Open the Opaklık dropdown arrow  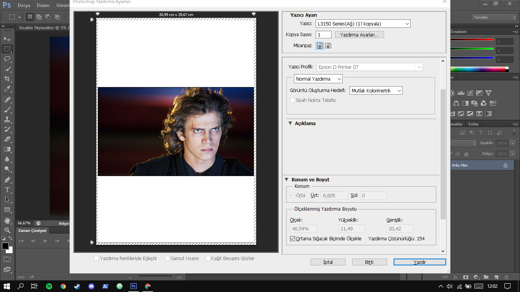[x=513, y=143]
